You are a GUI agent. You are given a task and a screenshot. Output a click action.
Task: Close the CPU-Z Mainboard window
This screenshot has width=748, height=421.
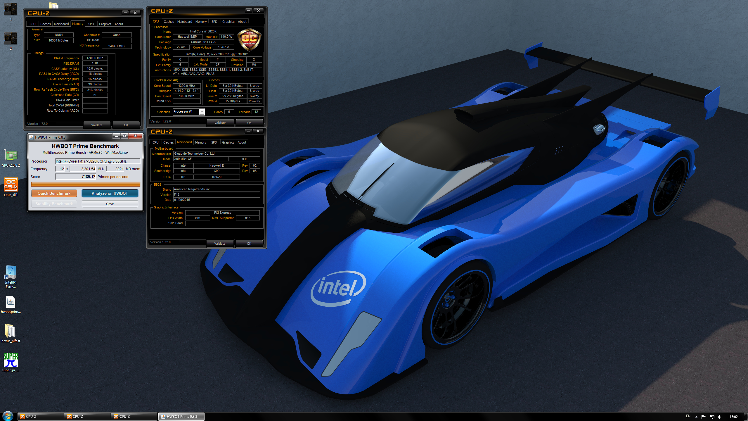click(x=258, y=131)
